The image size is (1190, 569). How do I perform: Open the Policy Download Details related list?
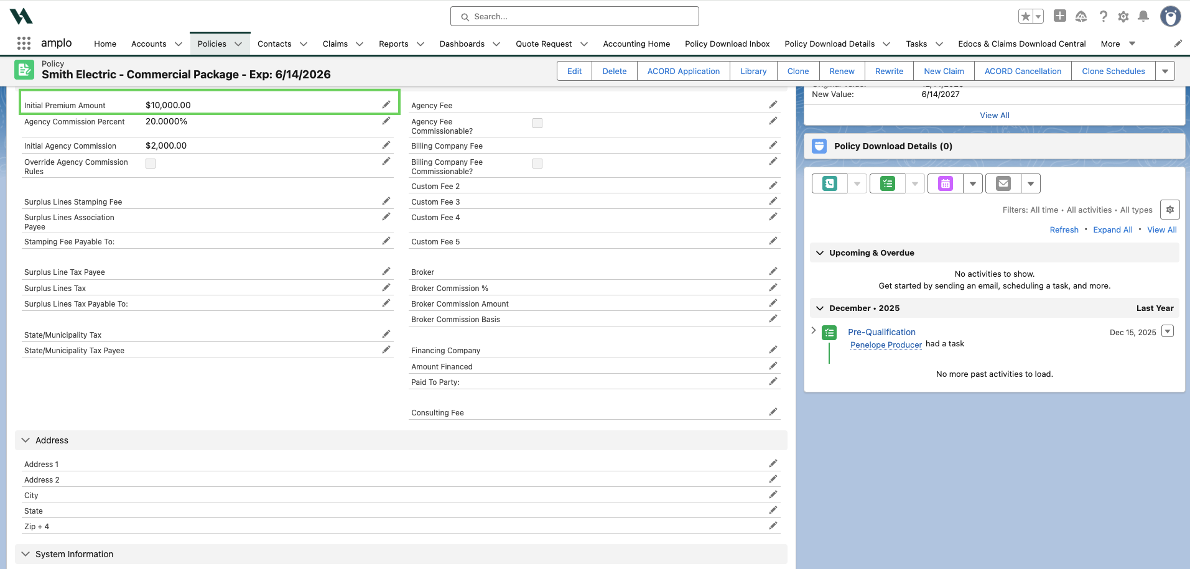[x=893, y=146]
